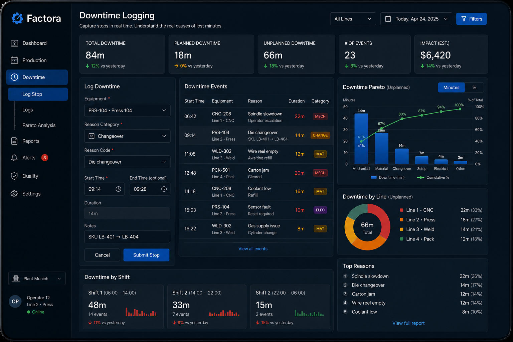
Task: Click the Shift 2 (14:00 – 22:00) bar sparkline
Action: [224, 313]
